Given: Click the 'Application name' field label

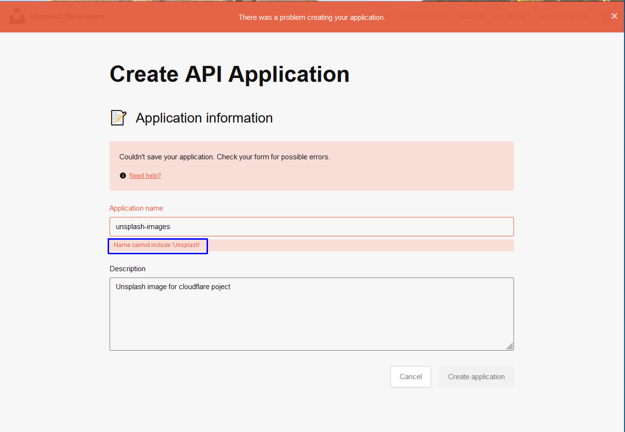Looking at the screenshot, I should 136,208.
